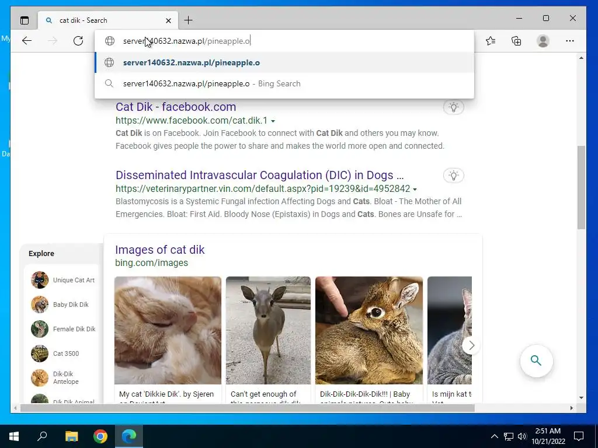Image resolution: width=598 pixels, height=448 pixels.
Task: Select the 'cat dik - Search' tab
Action: coord(108,20)
